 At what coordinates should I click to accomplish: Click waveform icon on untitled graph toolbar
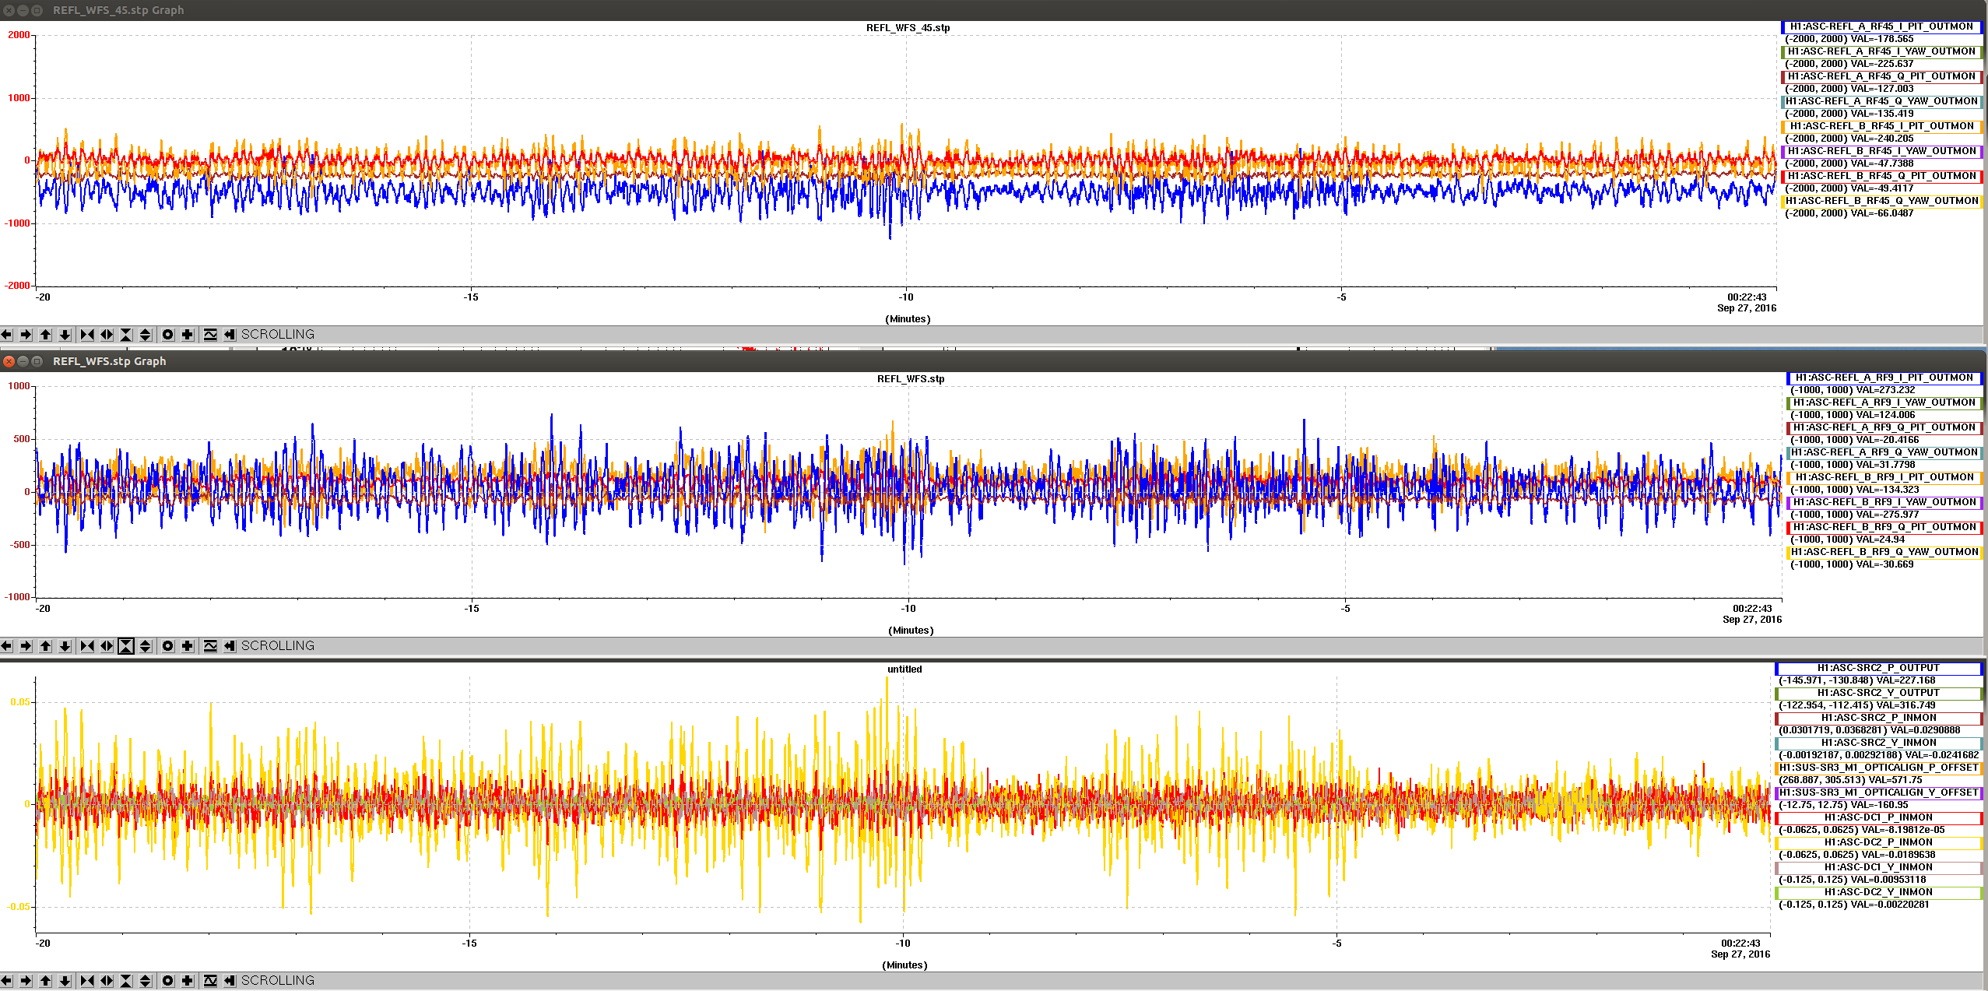point(210,981)
